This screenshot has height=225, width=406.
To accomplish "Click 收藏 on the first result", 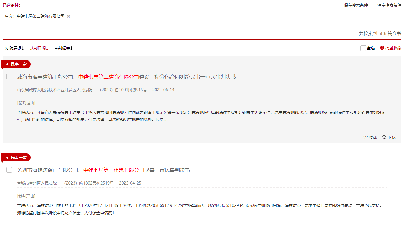I will 370,137.
